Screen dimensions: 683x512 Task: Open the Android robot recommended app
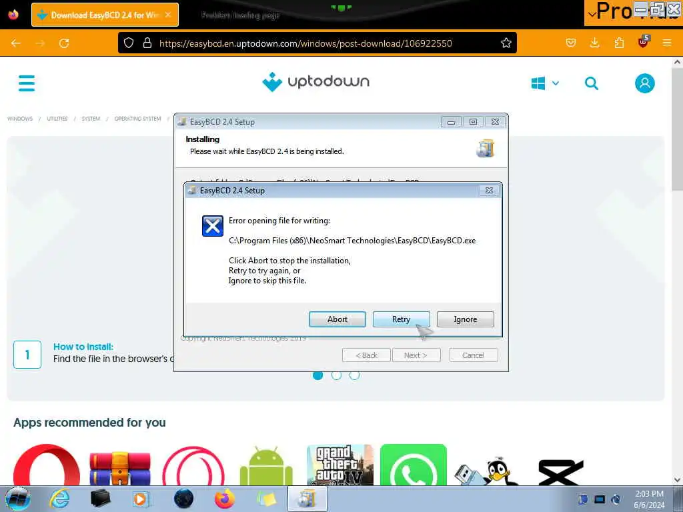tap(266, 465)
